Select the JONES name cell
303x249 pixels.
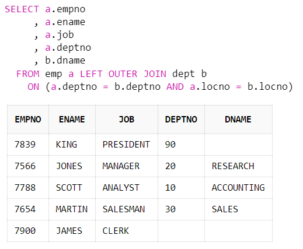point(72,166)
